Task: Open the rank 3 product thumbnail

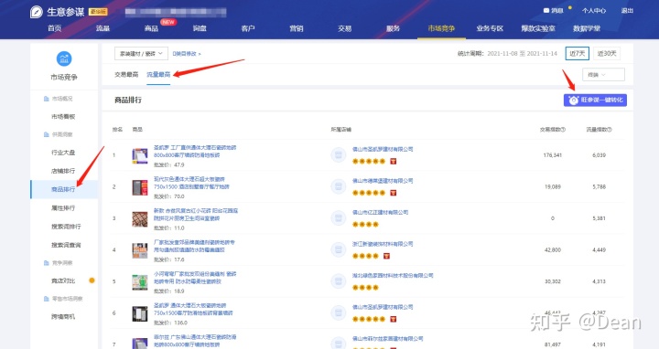Action: (x=140, y=219)
